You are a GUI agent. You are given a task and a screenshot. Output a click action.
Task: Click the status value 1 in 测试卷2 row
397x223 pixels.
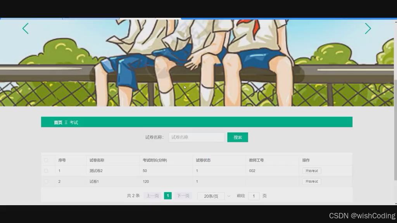[197, 171]
